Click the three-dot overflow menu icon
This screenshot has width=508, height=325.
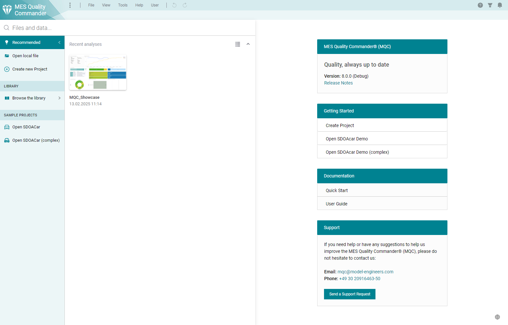[70, 5]
